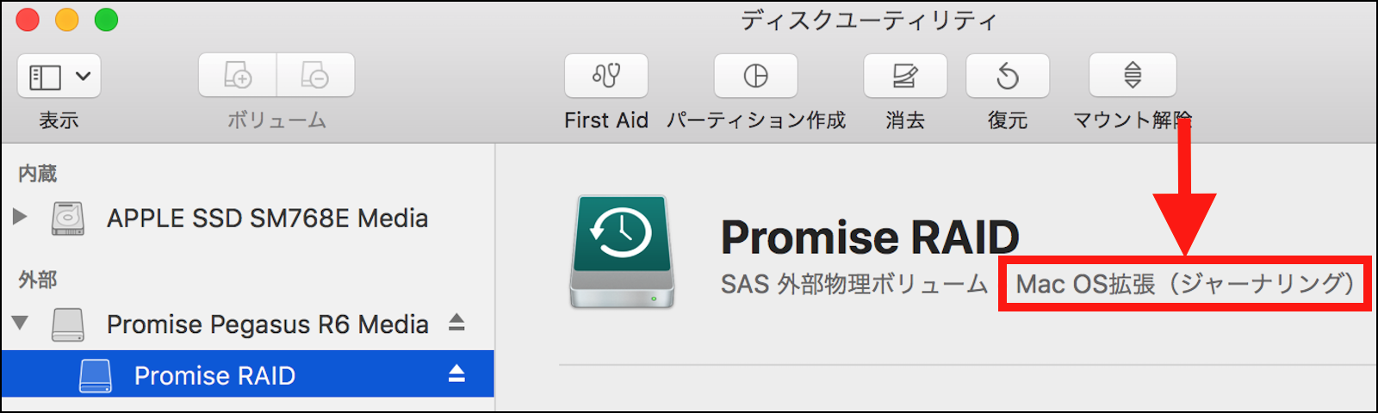Click the First Aid text label
Image resolution: width=1378 pixels, height=413 pixels.
tap(605, 120)
